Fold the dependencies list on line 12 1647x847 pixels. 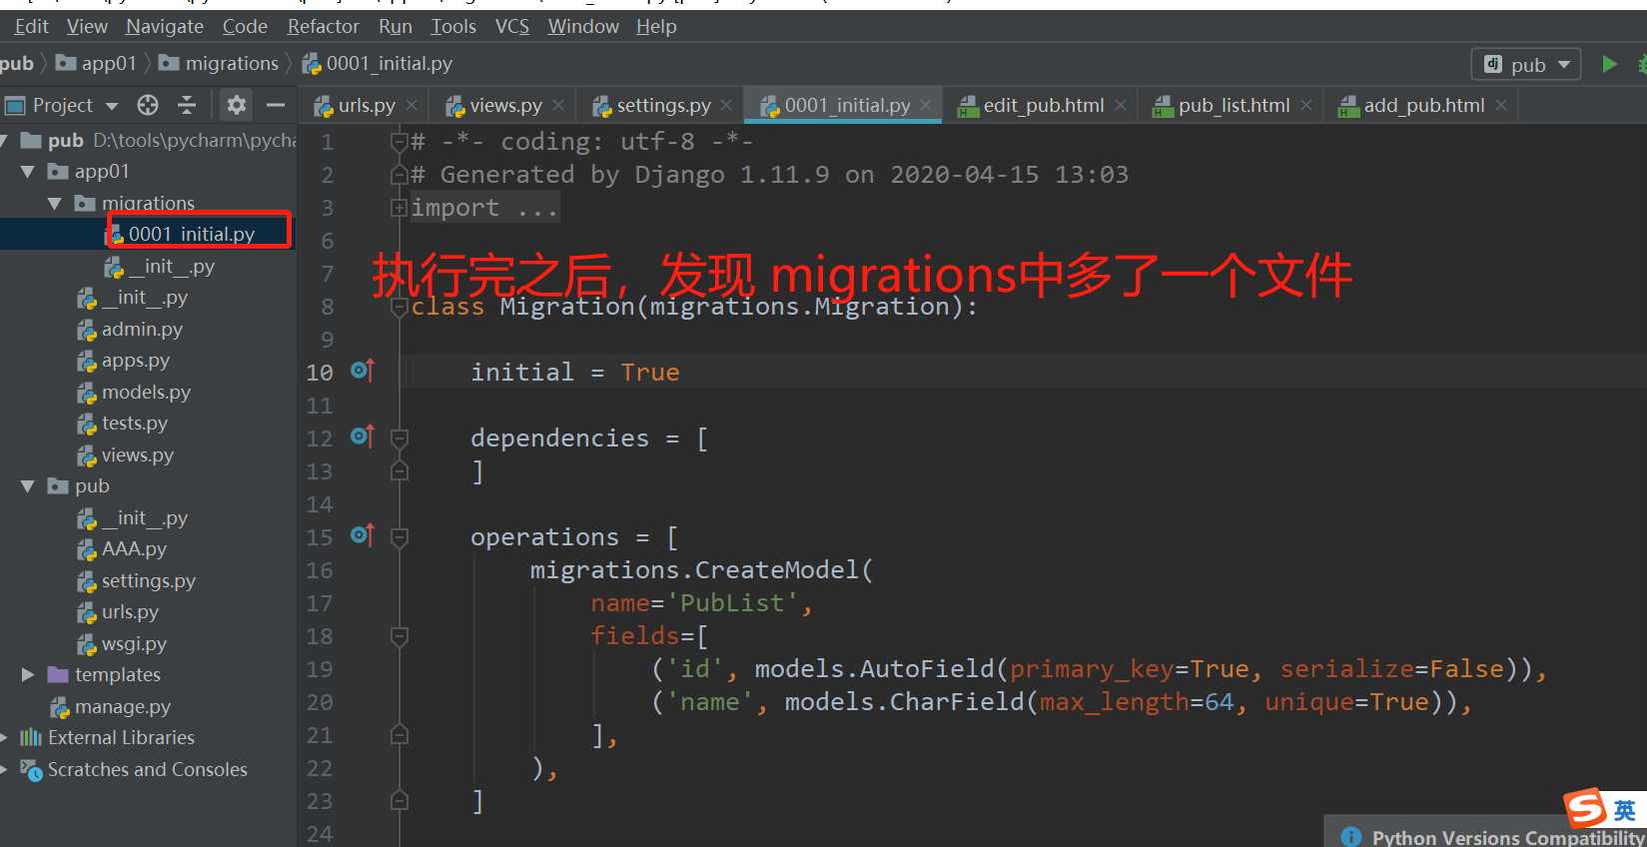pos(399,438)
